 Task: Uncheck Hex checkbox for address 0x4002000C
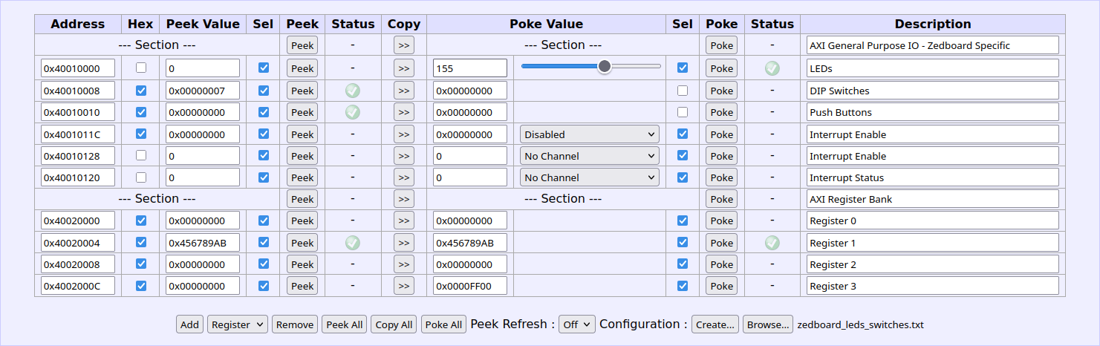[x=141, y=286]
